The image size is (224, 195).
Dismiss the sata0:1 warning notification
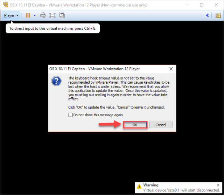tap(218, 185)
